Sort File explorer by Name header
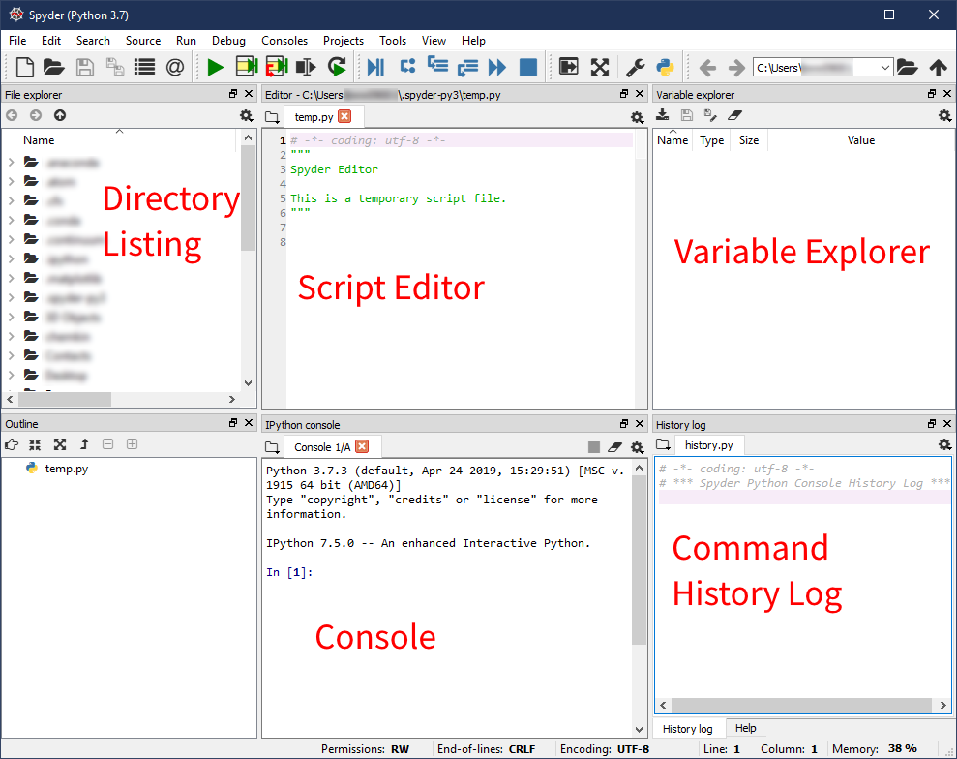This screenshot has width=957, height=759. click(120, 139)
